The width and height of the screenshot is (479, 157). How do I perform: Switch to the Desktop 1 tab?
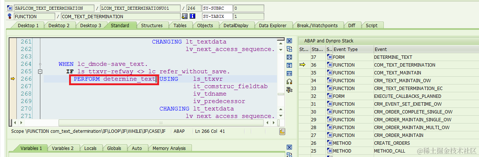point(28,25)
